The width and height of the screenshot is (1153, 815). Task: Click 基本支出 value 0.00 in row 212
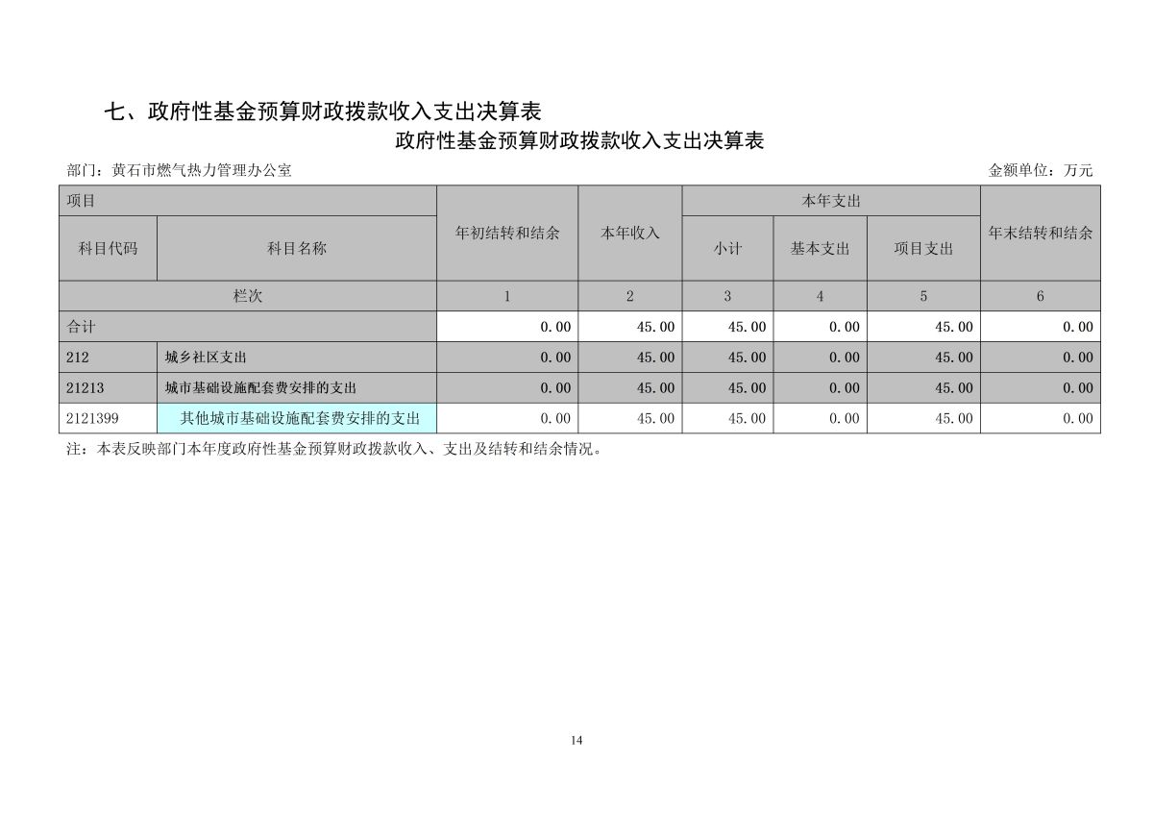point(820,358)
